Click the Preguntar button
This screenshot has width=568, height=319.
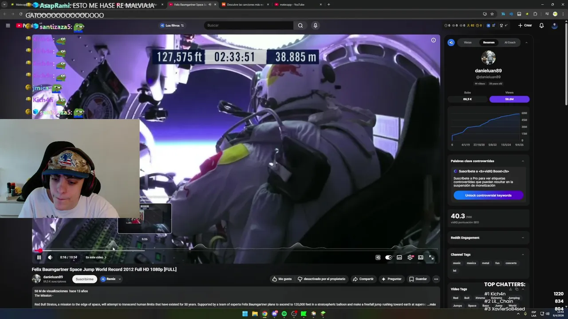[x=391, y=279]
